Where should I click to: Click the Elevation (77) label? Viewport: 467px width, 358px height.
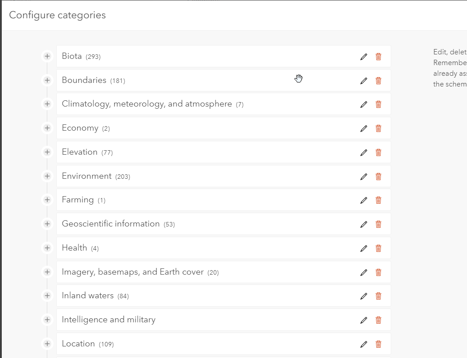(x=87, y=152)
